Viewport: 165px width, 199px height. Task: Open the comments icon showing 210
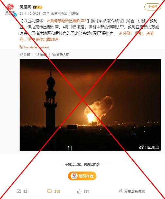coord(49,191)
